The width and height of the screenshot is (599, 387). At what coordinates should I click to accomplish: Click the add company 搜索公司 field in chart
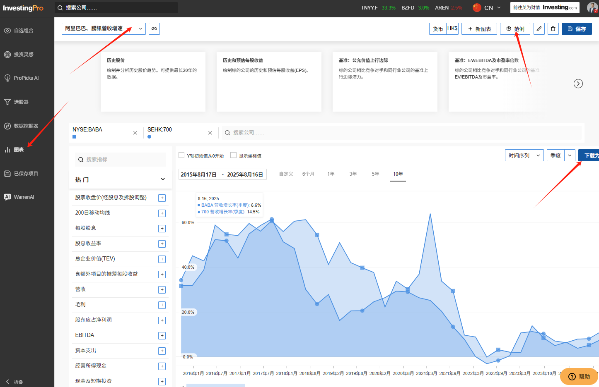(402, 133)
